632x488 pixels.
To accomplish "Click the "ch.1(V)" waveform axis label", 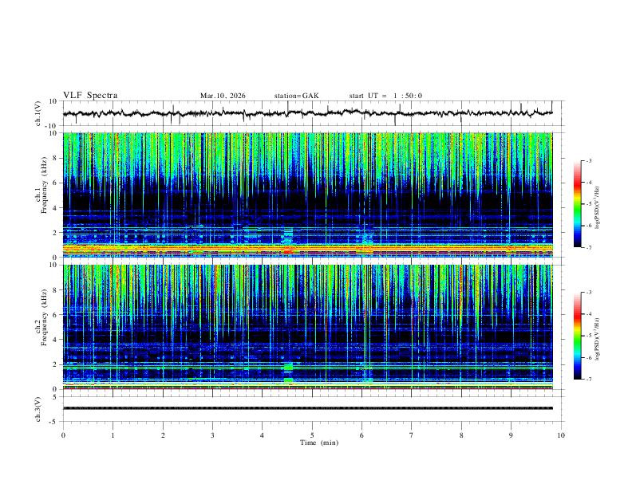I will 38,113.
